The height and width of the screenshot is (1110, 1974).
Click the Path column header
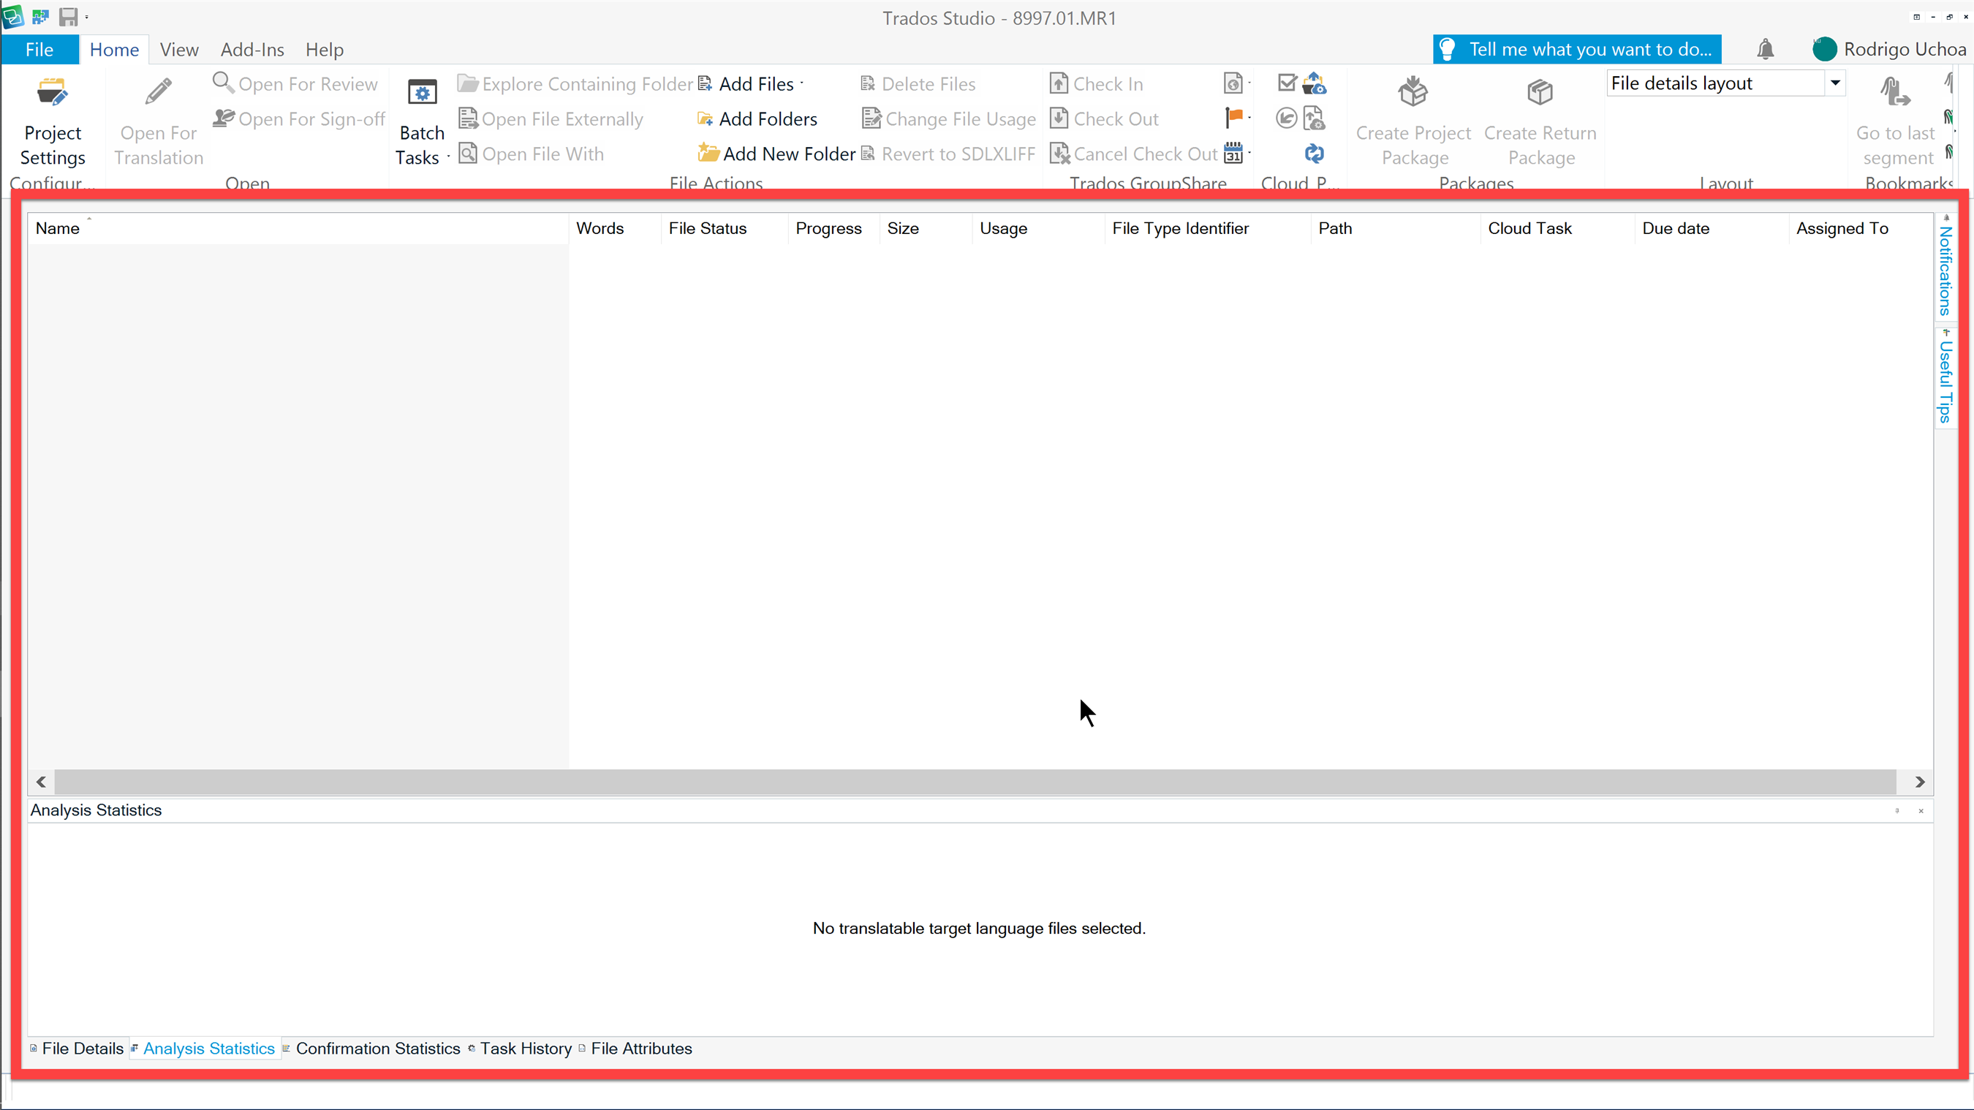point(1396,228)
